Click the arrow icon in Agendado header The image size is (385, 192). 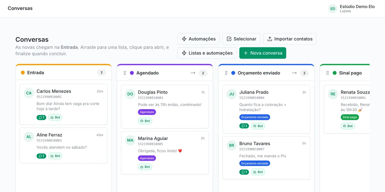[193, 73]
